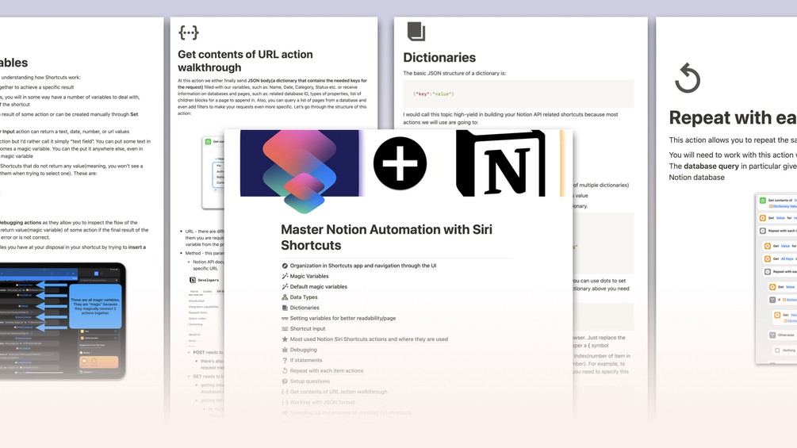Click the circular arrow page icon above Repeat heading
797x448 pixels.
[x=688, y=78]
